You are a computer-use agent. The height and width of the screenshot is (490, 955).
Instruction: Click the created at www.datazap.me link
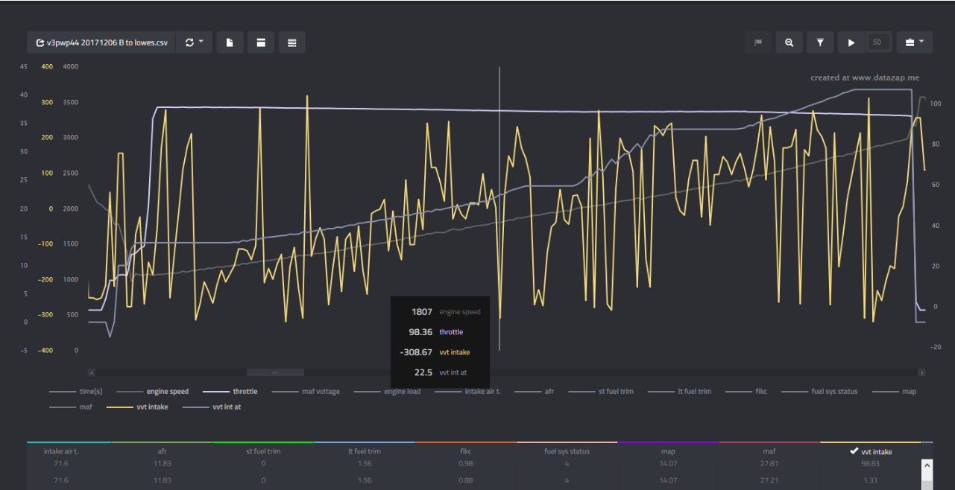click(x=865, y=77)
